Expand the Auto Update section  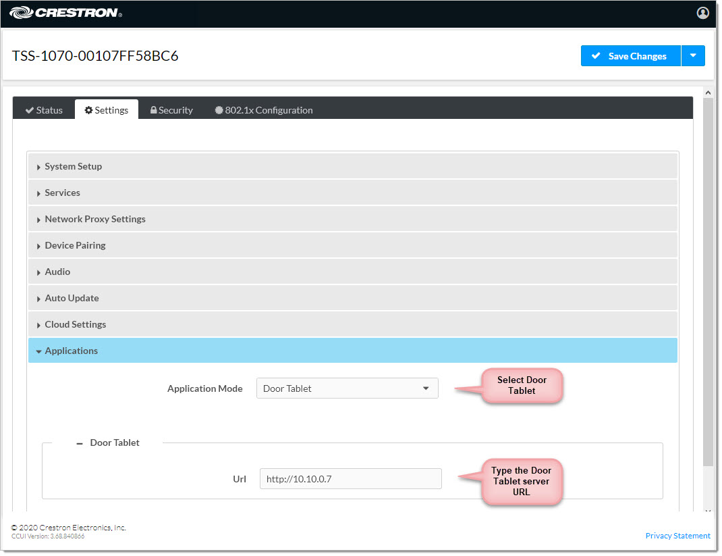[x=72, y=298]
